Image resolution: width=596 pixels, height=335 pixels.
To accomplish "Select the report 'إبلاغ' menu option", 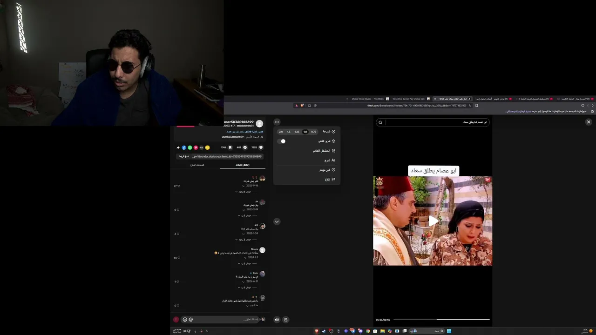I will (330, 179).
